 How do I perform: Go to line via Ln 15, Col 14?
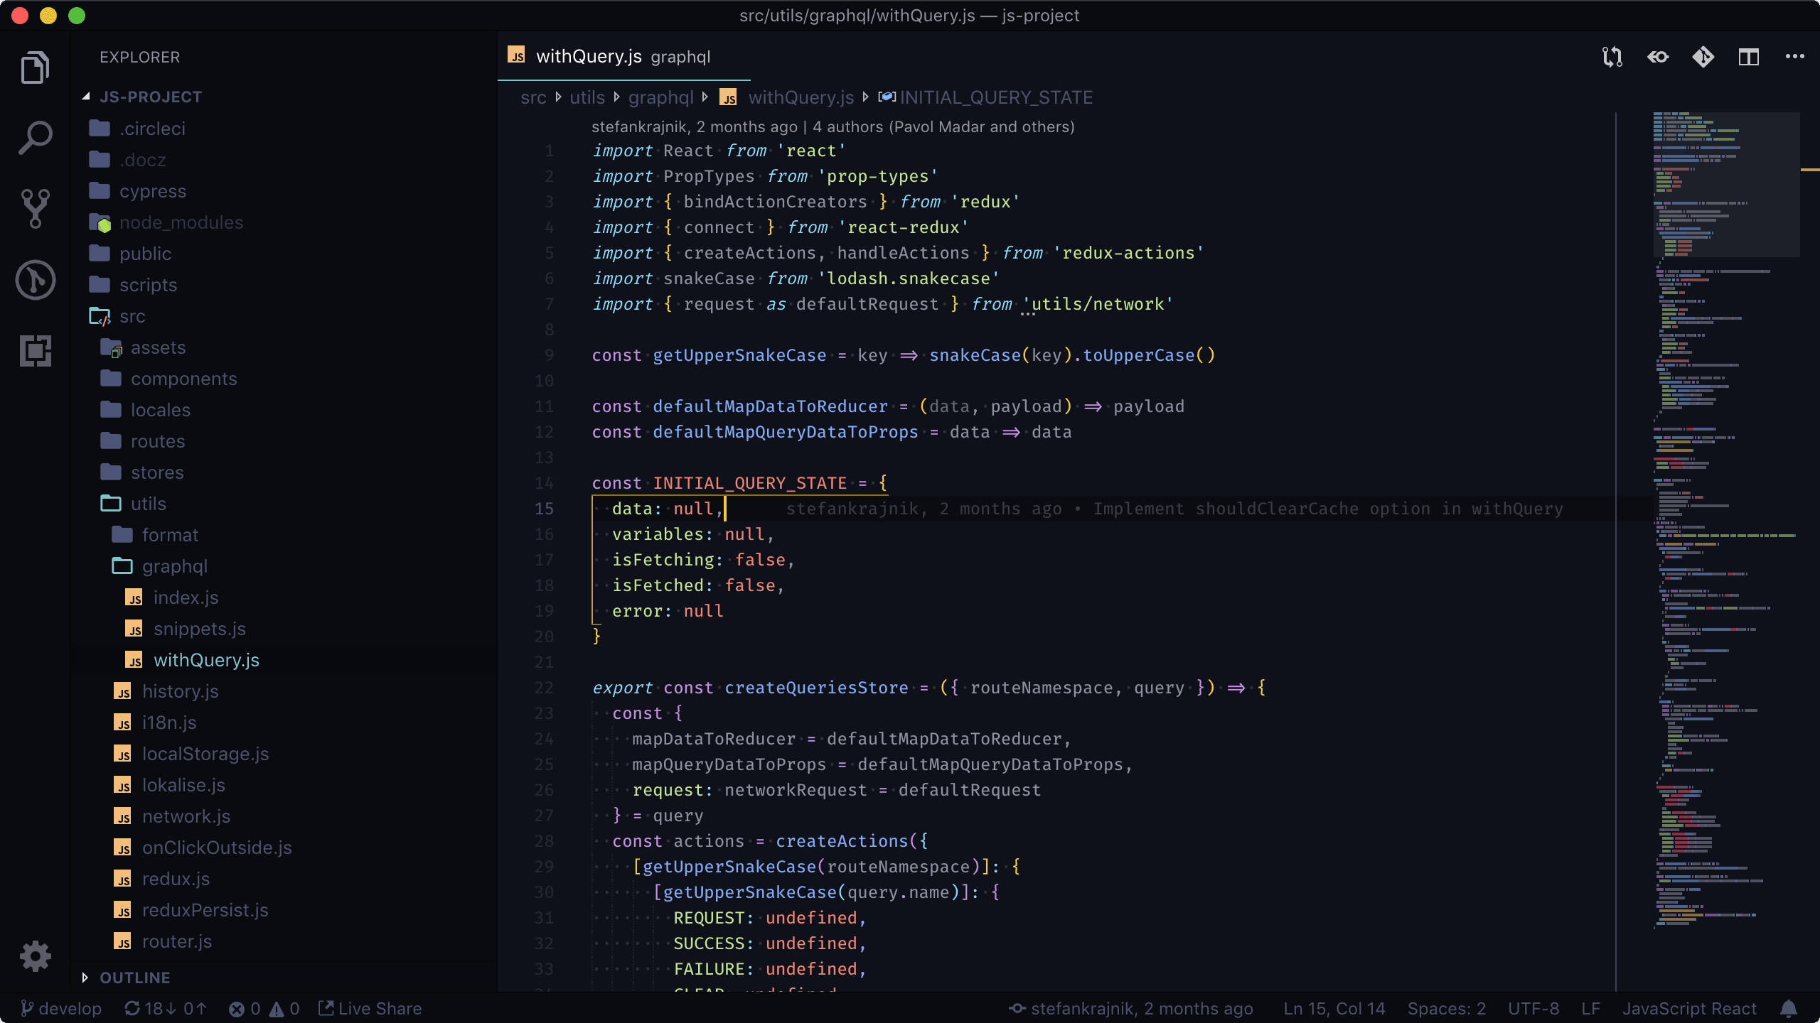click(1334, 1009)
